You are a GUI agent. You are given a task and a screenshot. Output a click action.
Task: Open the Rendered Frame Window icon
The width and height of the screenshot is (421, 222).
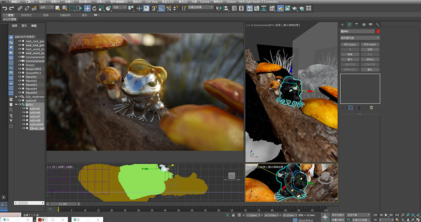click(x=287, y=8)
